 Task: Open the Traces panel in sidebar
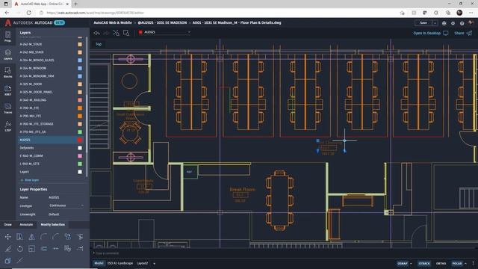(x=8, y=108)
